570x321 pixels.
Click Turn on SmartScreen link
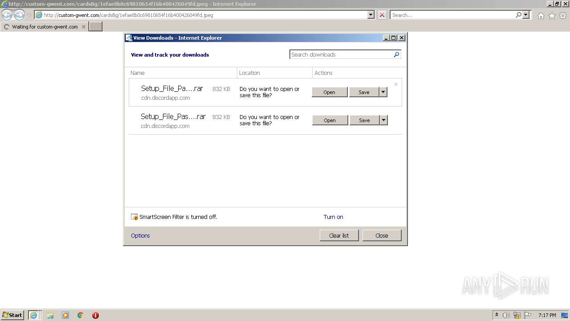tap(333, 217)
